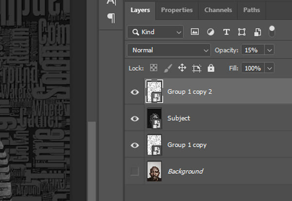The width and height of the screenshot is (292, 201).
Task: Lock image pixels brush icon
Action: click(167, 68)
